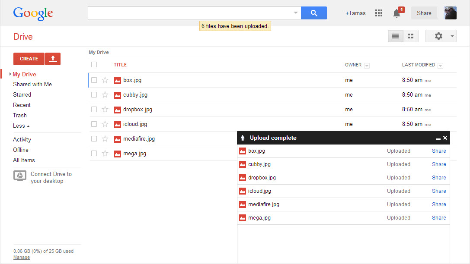470x264 pixels.
Task: Click the Manage storage link
Action: coord(22,258)
